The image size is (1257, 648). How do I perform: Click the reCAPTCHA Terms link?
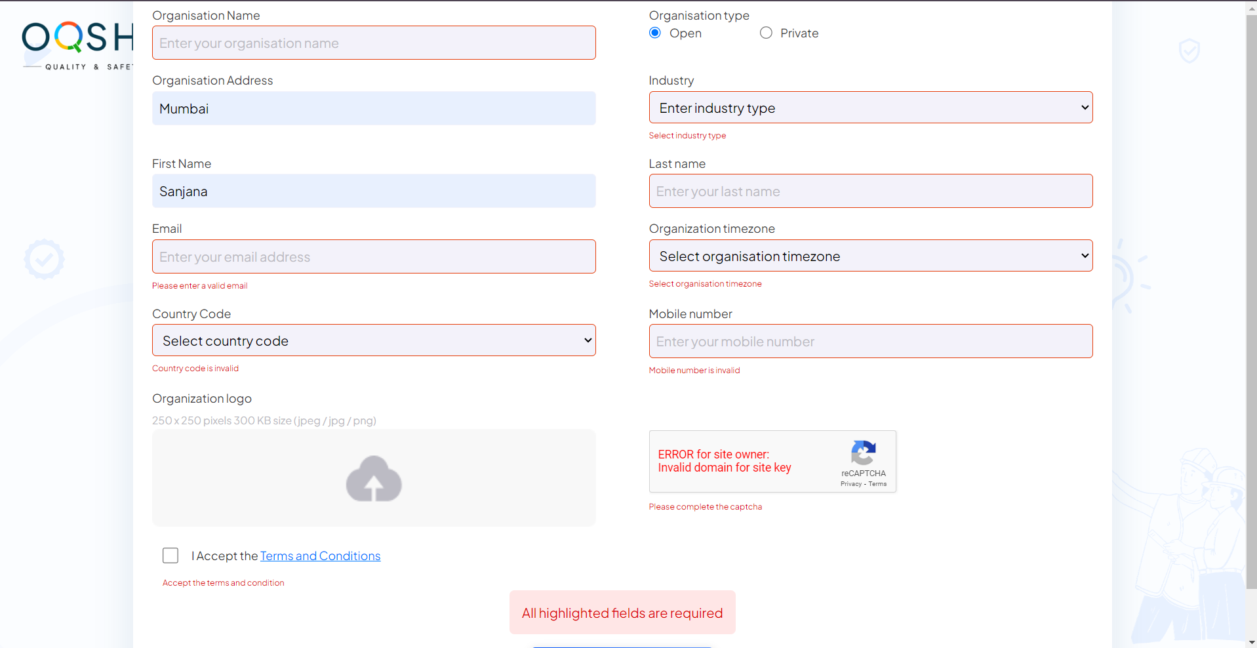pos(877,484)
